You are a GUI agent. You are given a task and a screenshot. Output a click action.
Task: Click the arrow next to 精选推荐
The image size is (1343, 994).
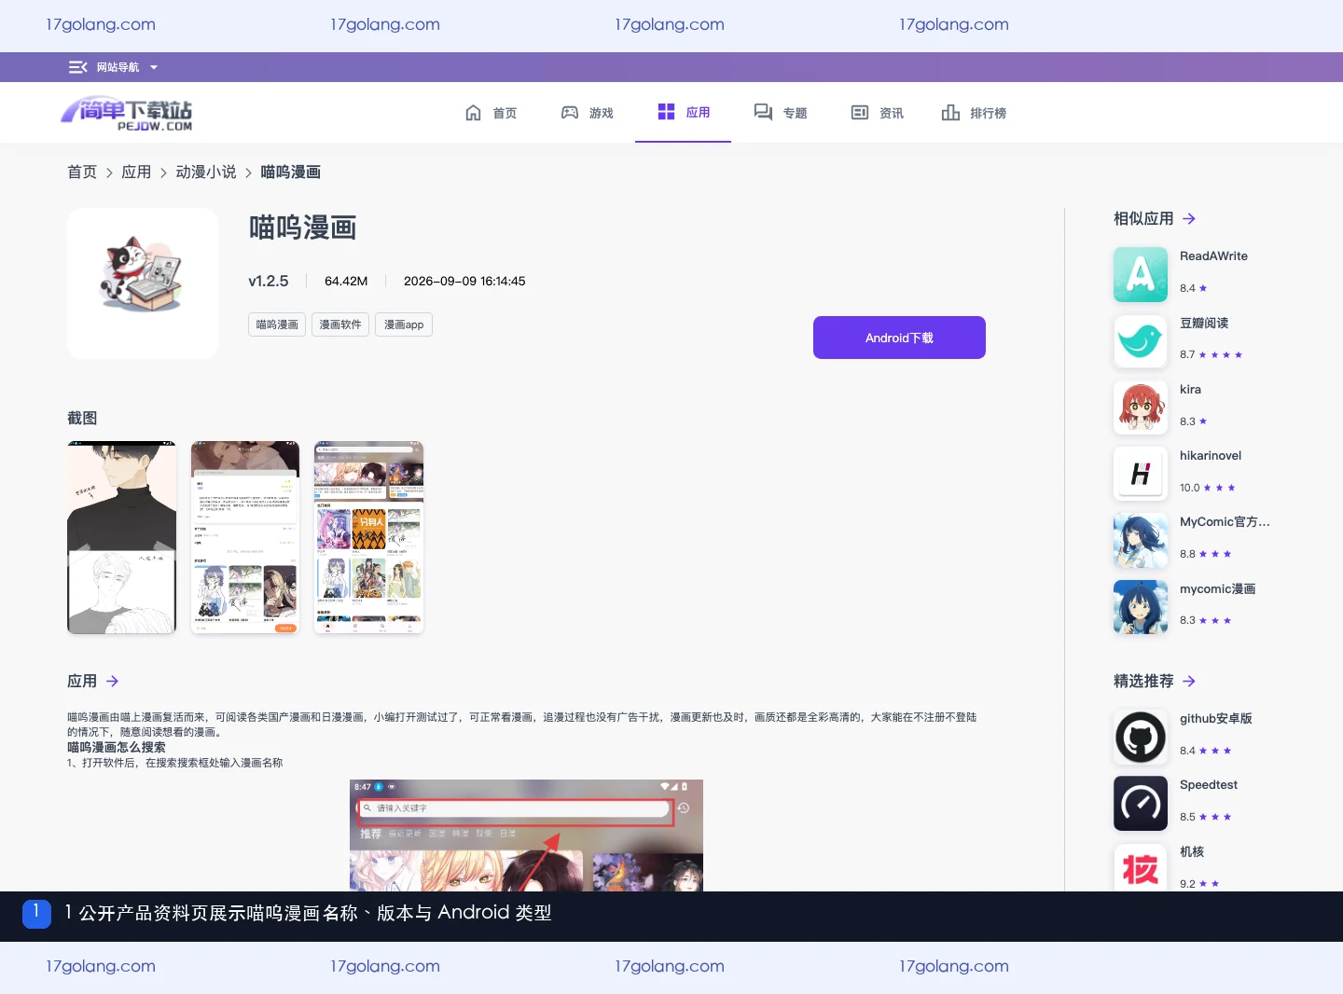tap(1189, 681)
